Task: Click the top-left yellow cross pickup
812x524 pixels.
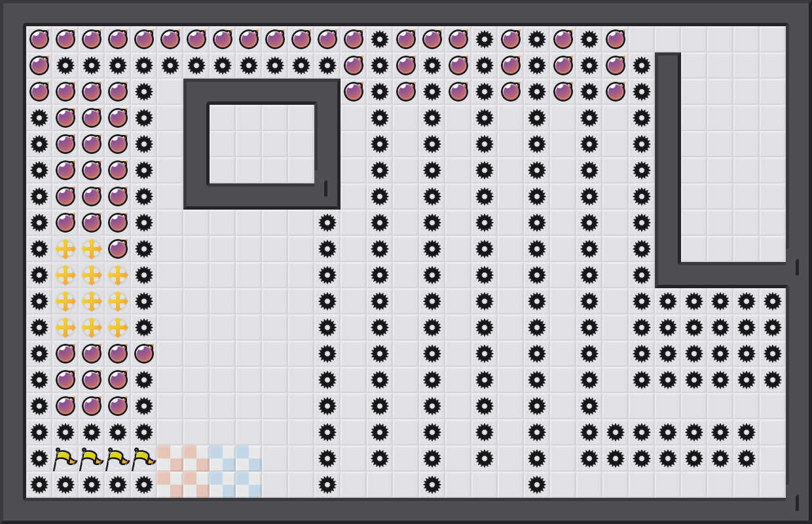Action: pos(65,249)
